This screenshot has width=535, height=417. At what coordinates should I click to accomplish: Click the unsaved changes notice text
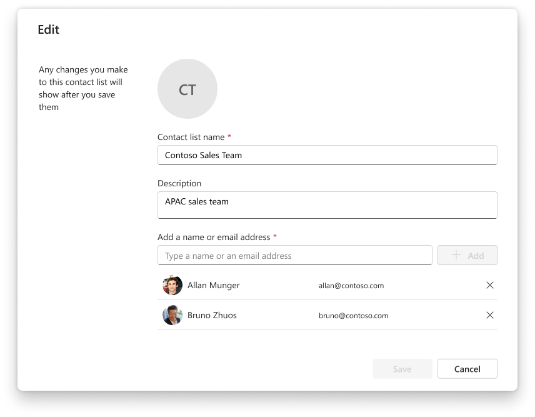click(x=83, y=88)
